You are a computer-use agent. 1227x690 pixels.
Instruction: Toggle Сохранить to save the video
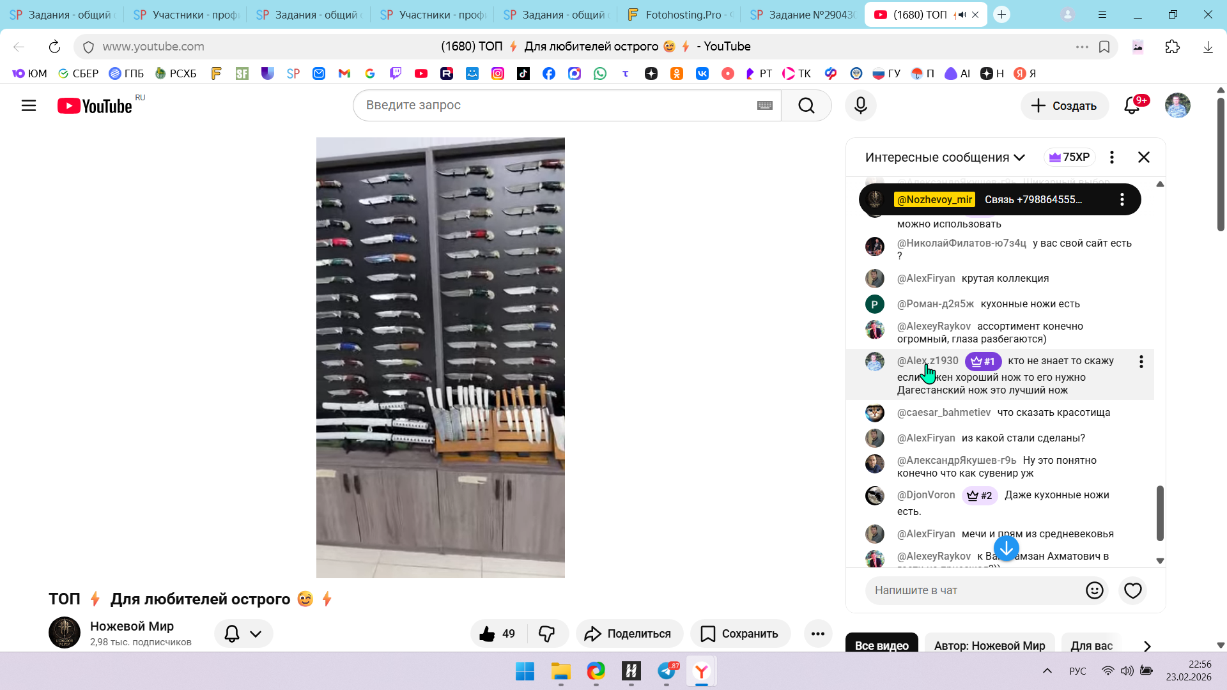[x=739, y=634]
